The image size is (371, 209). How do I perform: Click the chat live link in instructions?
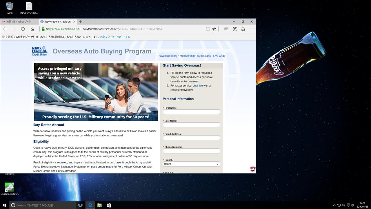tap(198, 86)
